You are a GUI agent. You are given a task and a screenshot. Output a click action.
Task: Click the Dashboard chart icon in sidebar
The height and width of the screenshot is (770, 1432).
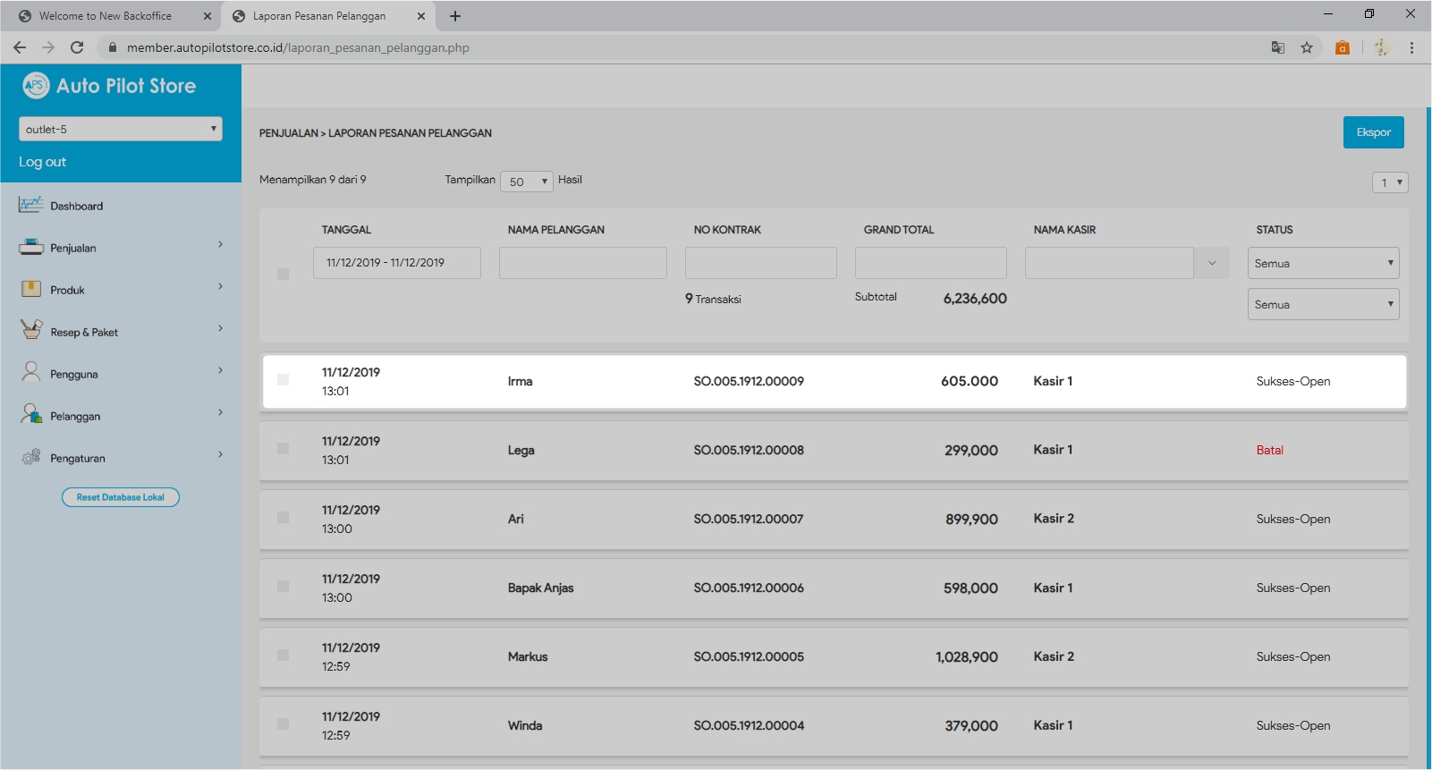[30, 205]
